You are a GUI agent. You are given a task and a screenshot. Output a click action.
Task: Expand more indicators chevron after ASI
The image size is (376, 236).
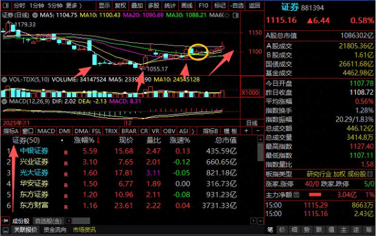(193, 131)
